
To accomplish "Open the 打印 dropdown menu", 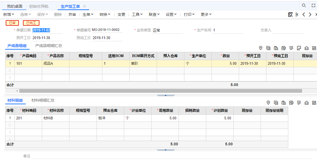I will [189, 14].
